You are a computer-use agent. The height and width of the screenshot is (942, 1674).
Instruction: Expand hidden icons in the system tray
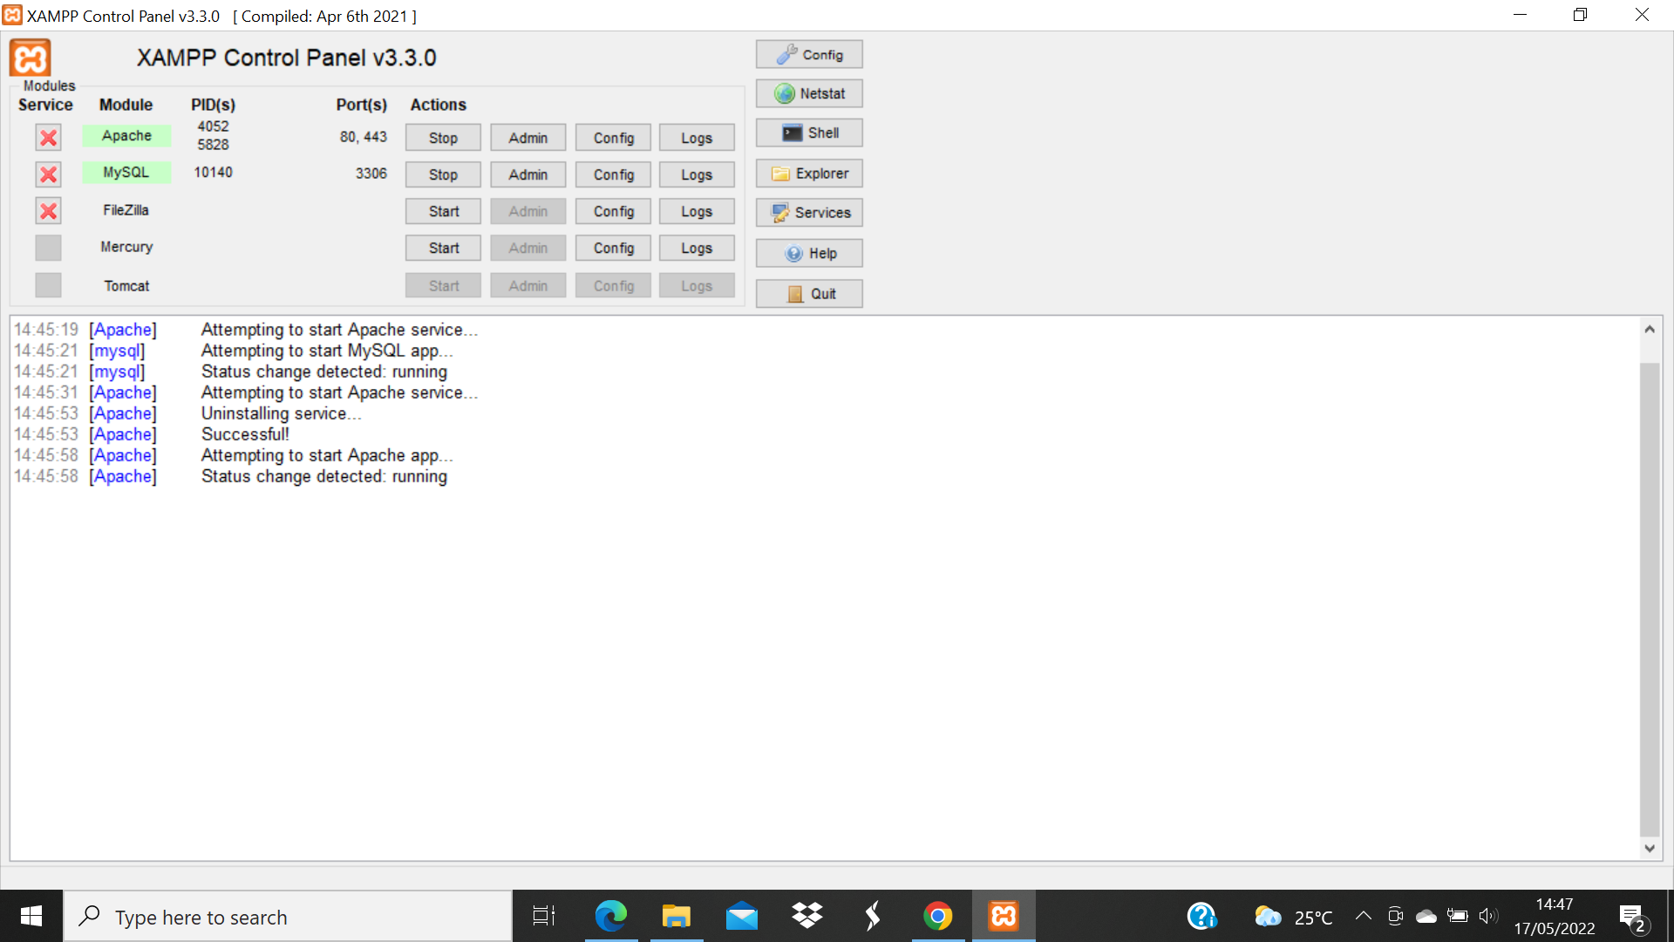(1364, 916)
